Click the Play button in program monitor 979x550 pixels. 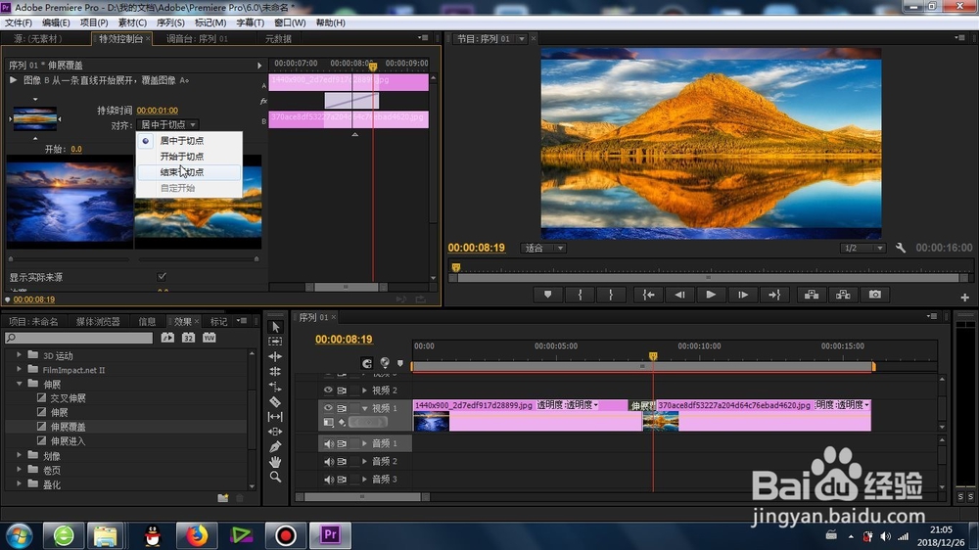pyautogui.click(x=711, y=295)
